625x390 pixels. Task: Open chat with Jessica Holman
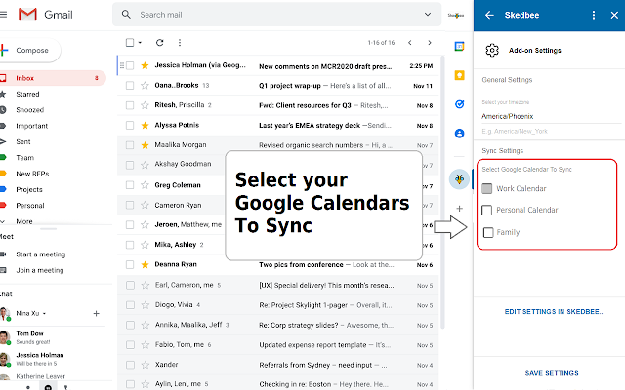click(x=39, y=359)
